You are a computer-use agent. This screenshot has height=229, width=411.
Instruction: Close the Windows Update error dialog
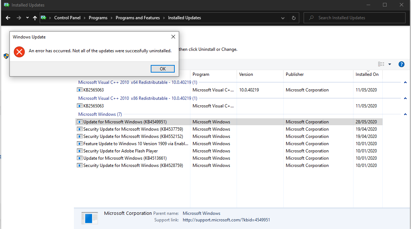[173, 37]
